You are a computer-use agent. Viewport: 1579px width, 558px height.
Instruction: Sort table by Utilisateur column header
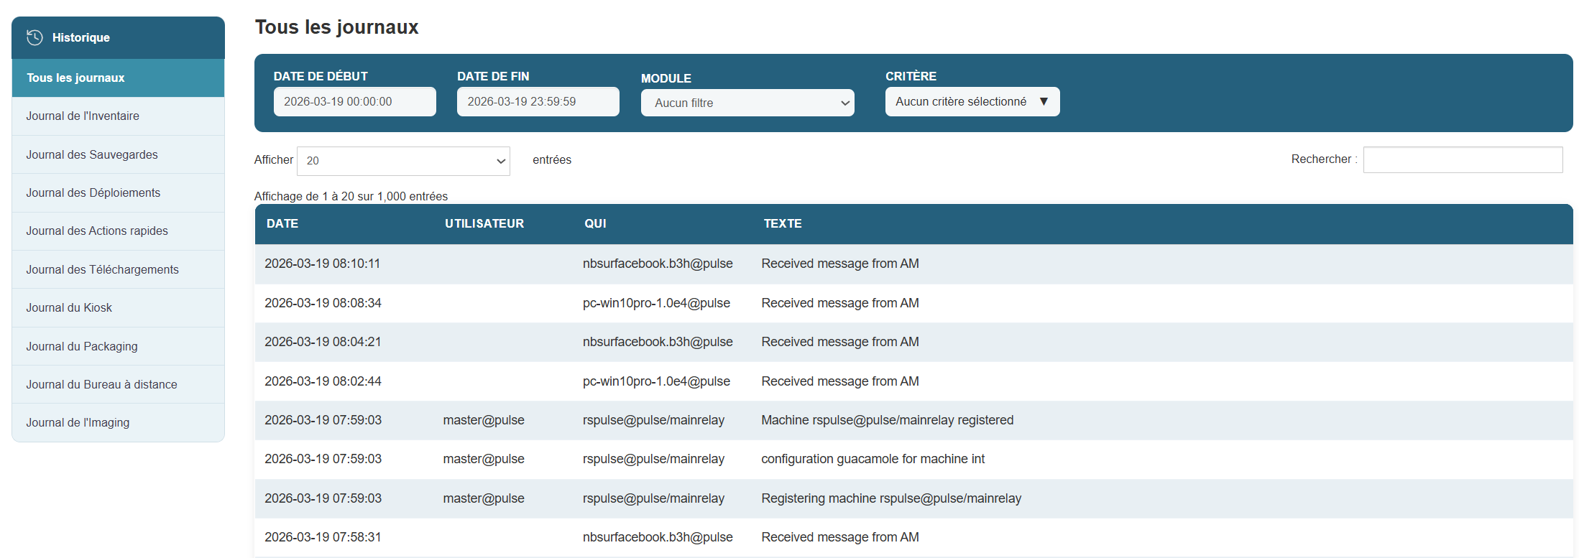(x=484, y=224)
